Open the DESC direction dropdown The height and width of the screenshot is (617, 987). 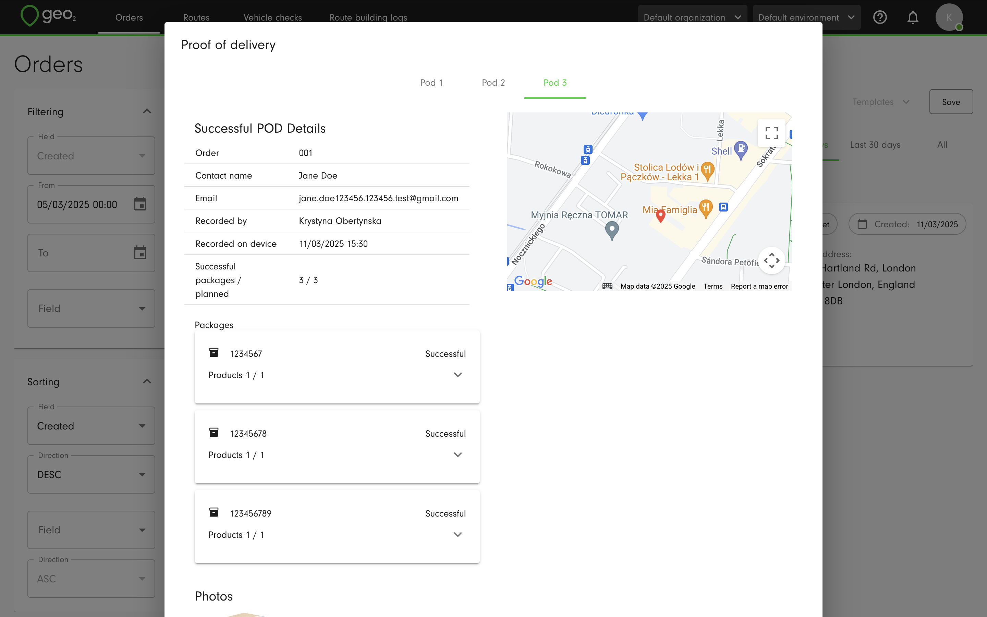pos(92,474)
